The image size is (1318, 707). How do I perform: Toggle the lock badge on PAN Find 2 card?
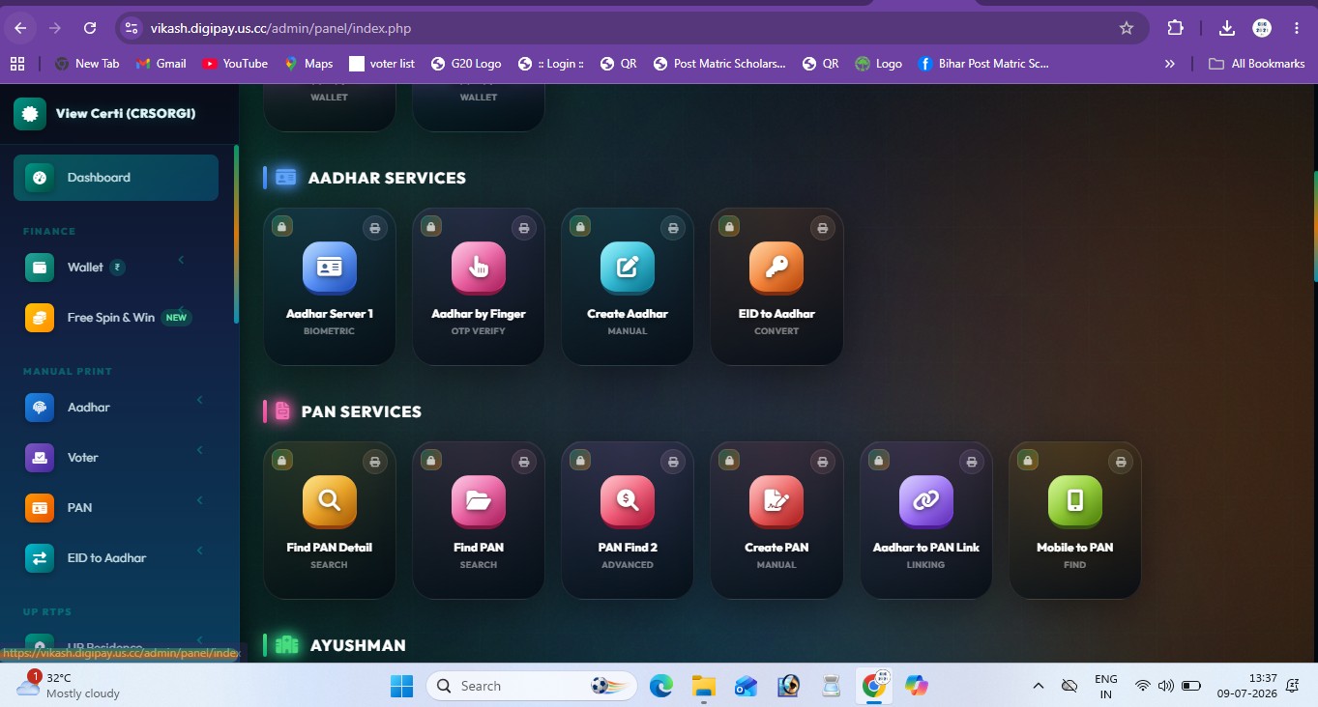(x=580, y=460)
